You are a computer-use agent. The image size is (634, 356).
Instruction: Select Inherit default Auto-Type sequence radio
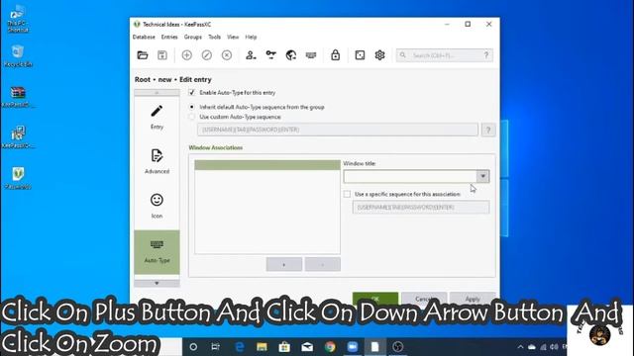pos(192,107)
